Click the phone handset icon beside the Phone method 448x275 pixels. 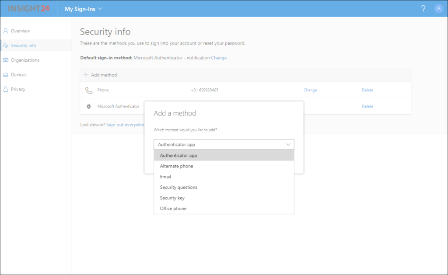90,90
